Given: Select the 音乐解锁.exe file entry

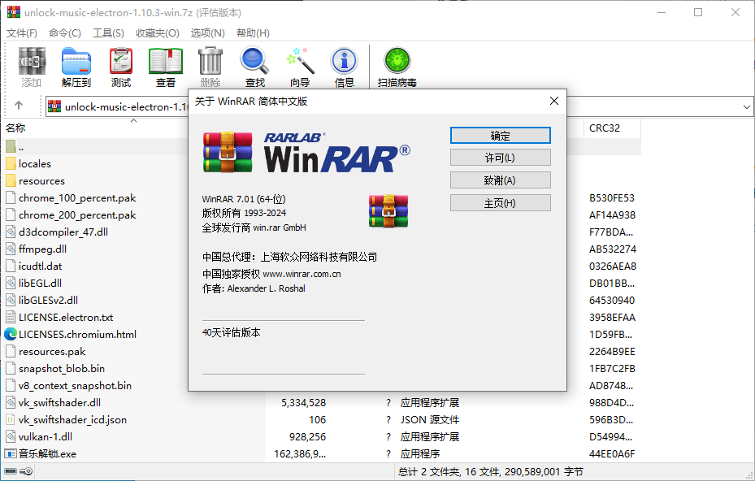Looking at the screenshot, I should tap(47, 454).
